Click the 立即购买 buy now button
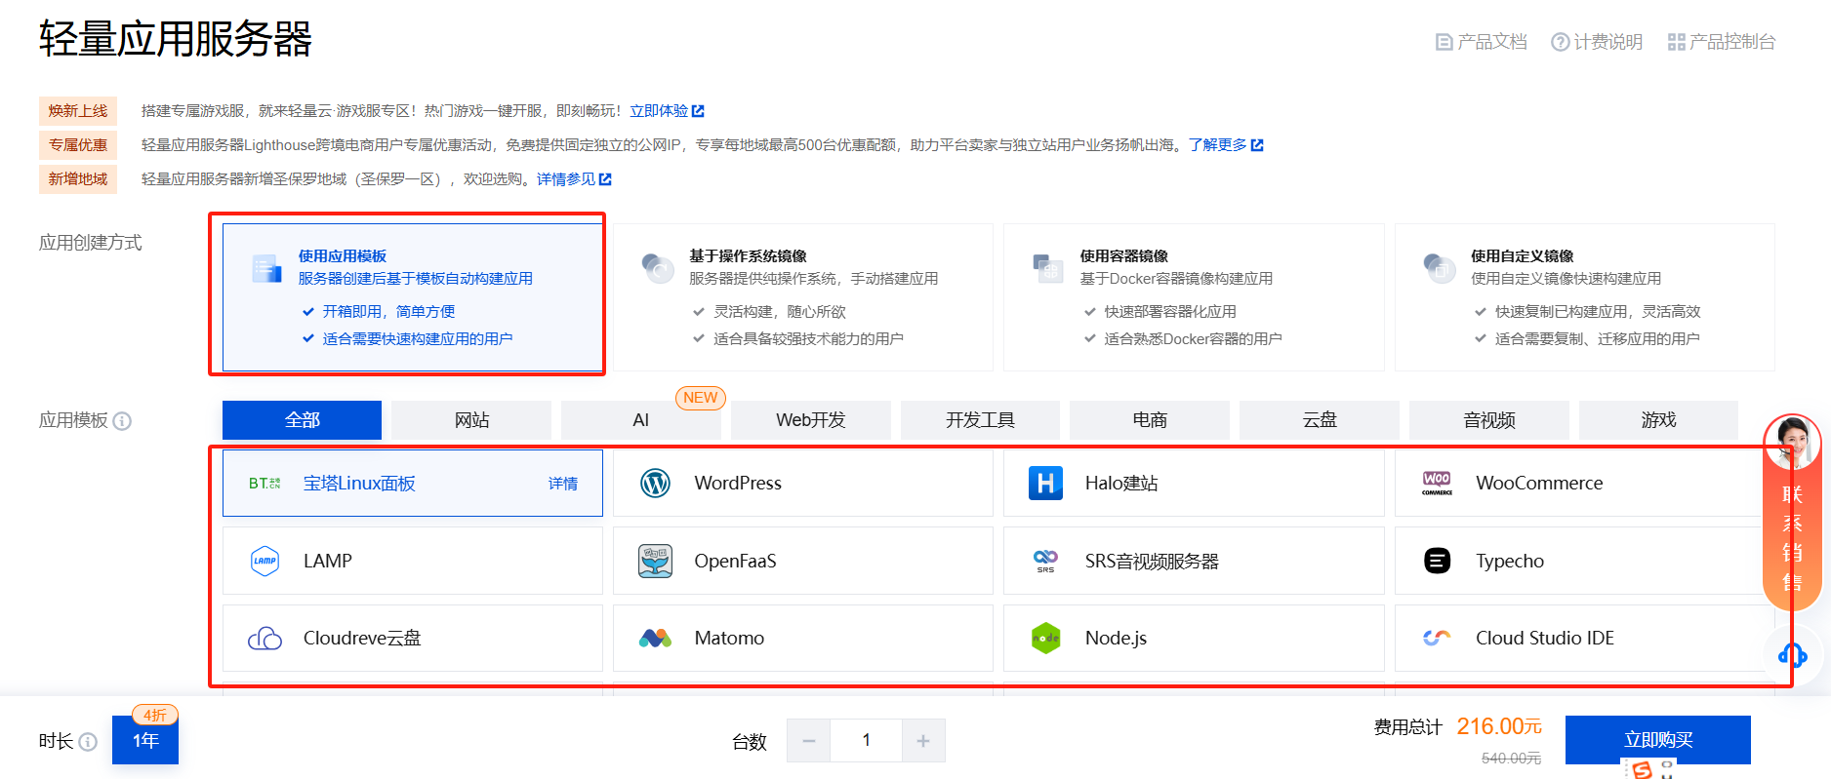This screenshot has width=1831, height=779. [1658, 740]
